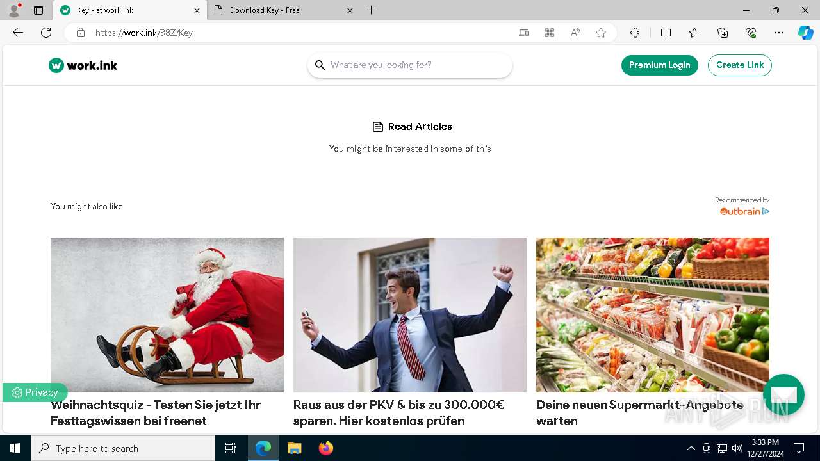
Task: Add this page to favorites star
Action: [601, 33]
